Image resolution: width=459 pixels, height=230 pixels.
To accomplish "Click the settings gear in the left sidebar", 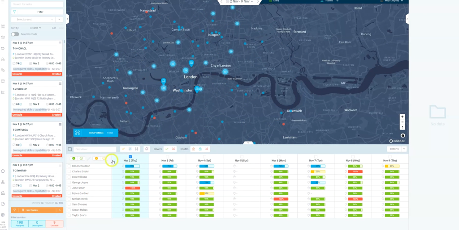I will 3,215.
